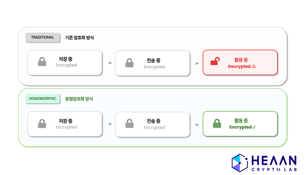Select the TRADITIONAL badge
Screen dimensions: 305x175
pyautogui.click(x=43, y=37)
